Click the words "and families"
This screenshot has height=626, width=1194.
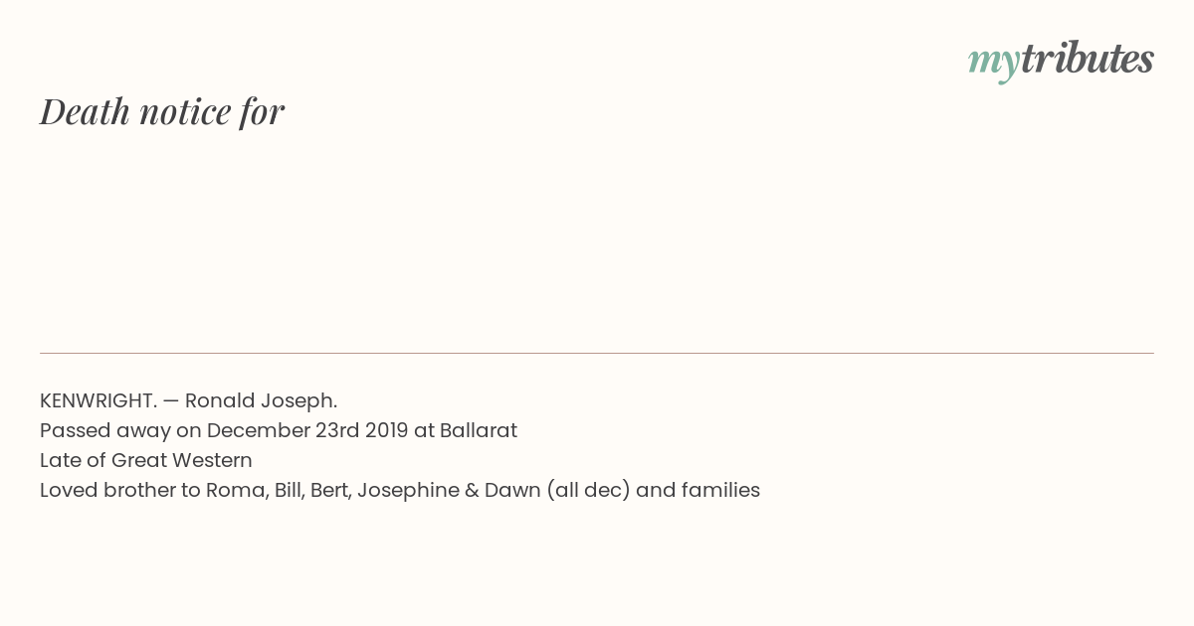tap(697, 490)
